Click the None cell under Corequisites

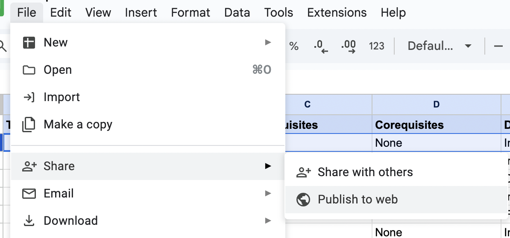(437, 143)
